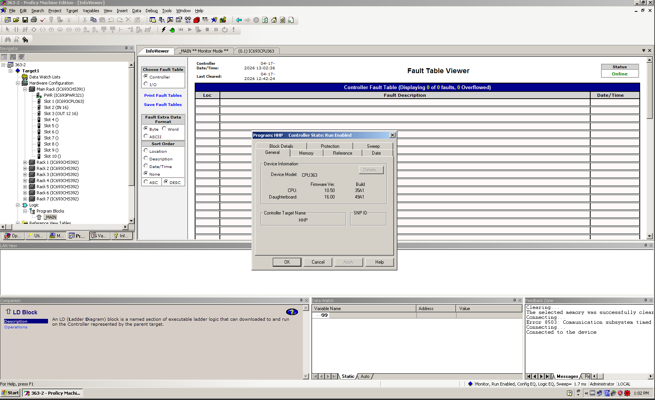The height and width of the screenshot is (400, 655).
Task: Choose Word fault extra data format
Action: [x=164, y=129]
